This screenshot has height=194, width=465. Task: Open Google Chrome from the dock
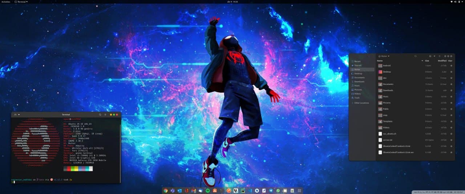[166, 191]
